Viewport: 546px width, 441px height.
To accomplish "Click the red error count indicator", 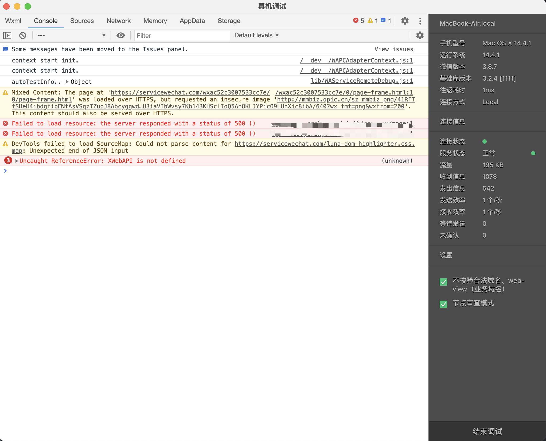I will [358, 21].
